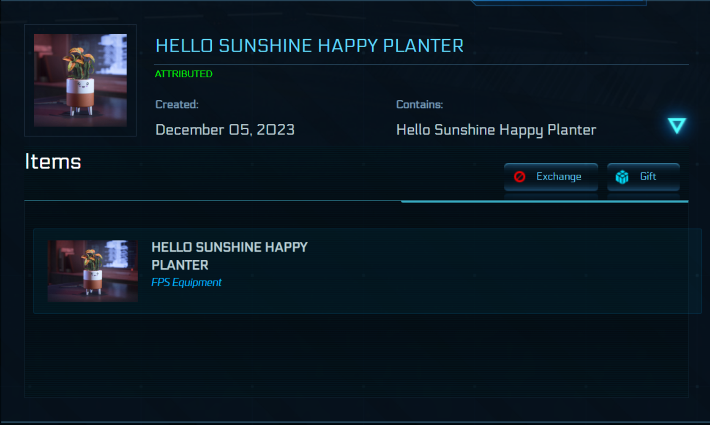Follow the FPS Equipment link

(186, 282)
